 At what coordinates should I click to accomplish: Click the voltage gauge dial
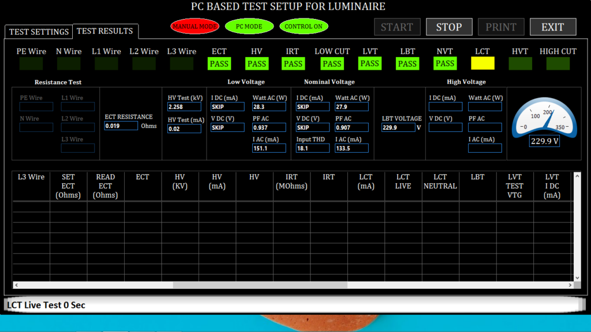click(x=544, y=118)
